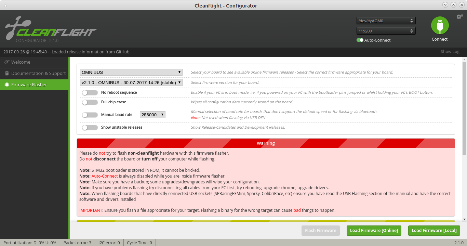Viewport: 467px width, 246px height.
Task: Click the Documentation & Support book icon
Action: click(6, 73)
